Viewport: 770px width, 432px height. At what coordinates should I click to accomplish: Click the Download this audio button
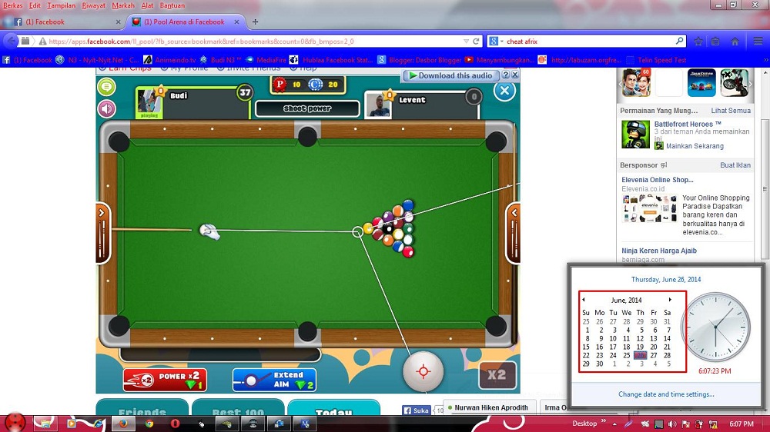[450, 75]
